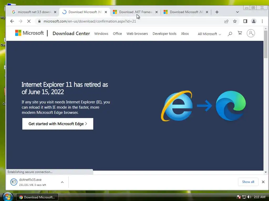269x201 pixels.
Task: Open the shopping cart icon
Action: (x=240, y=33)
